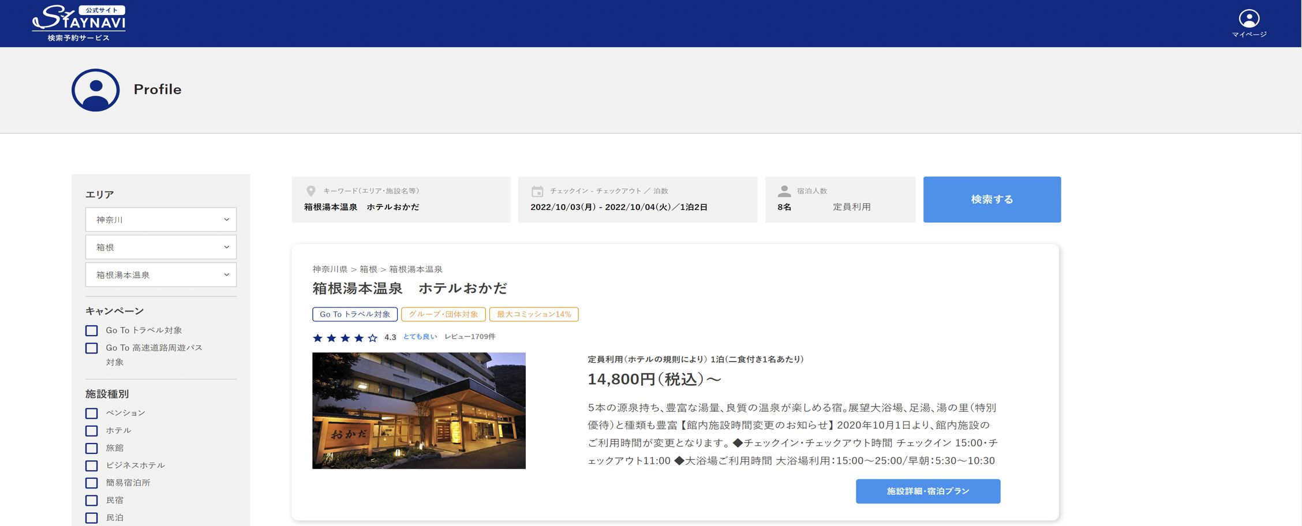The height and width of the screenshot is (526, 1302).
Task: Open the レビュー1709件 reviews link
Action: pos(469,337)
